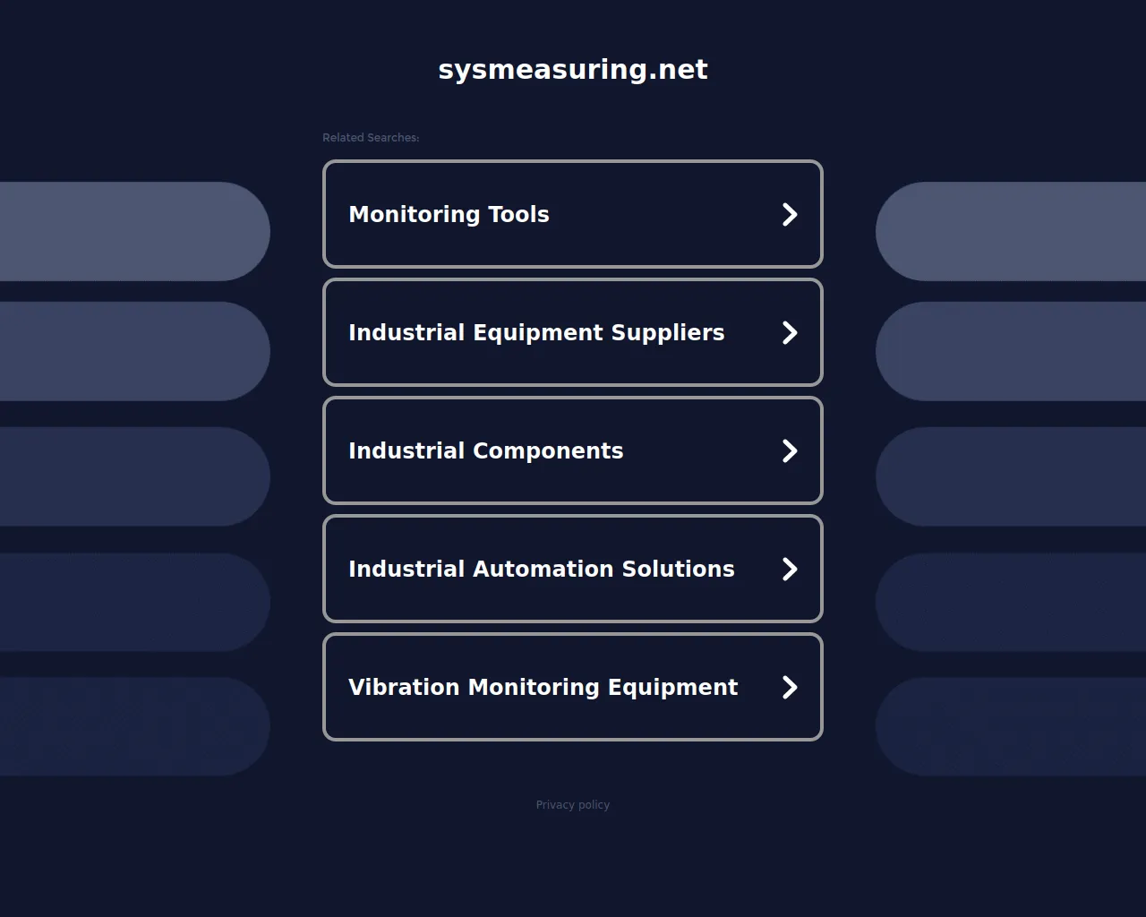Click the second decorative pill on the left
This screenshot has width=1146, height=917.
coord(134,351)
